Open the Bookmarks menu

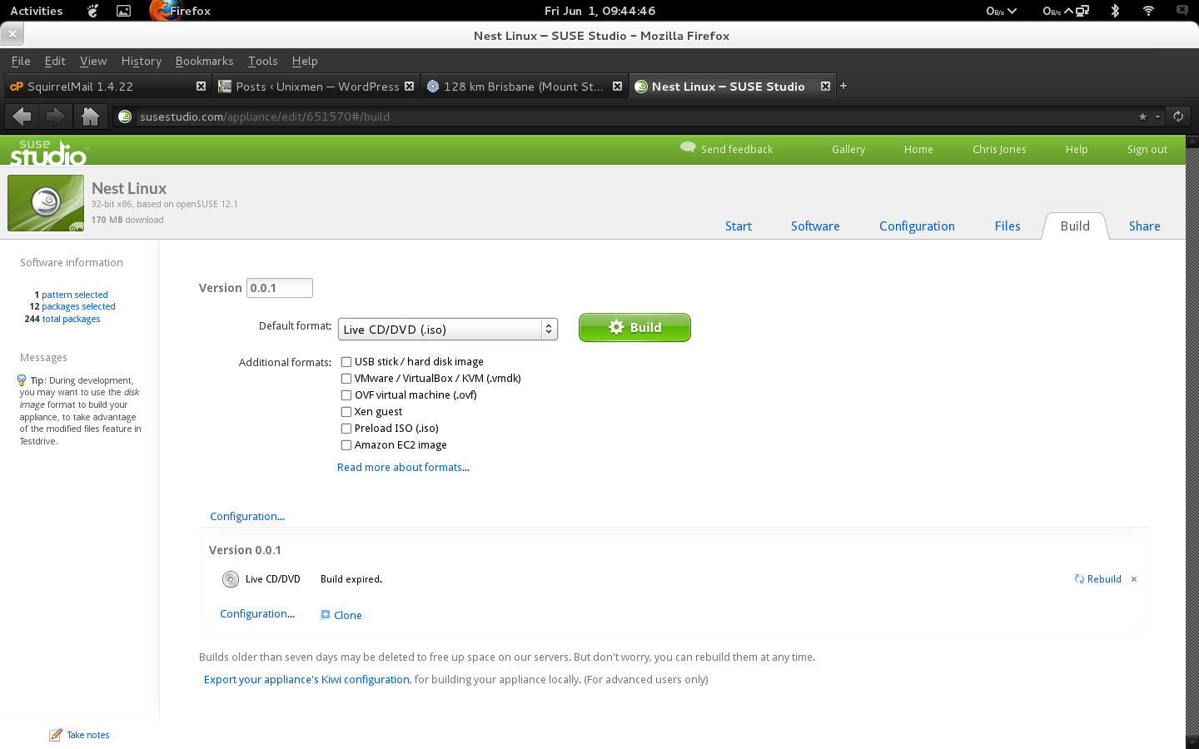coord(205,61)
